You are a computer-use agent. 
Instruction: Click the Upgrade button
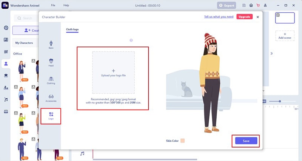coord(244,17)
